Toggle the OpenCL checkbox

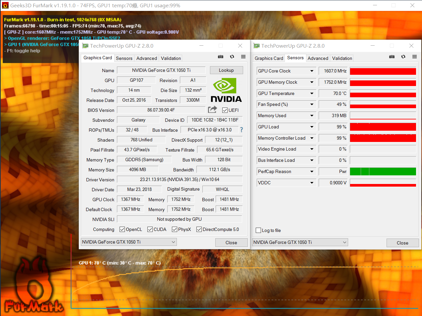point(122,229)
